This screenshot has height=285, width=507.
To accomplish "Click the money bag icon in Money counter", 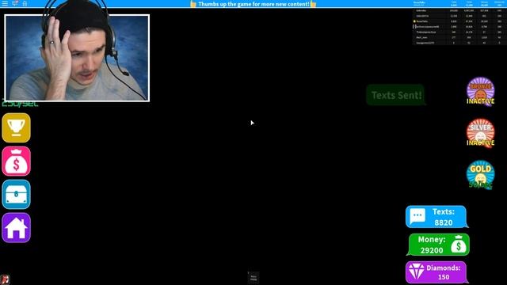I will pyautogui.click(x=459, y=244).
